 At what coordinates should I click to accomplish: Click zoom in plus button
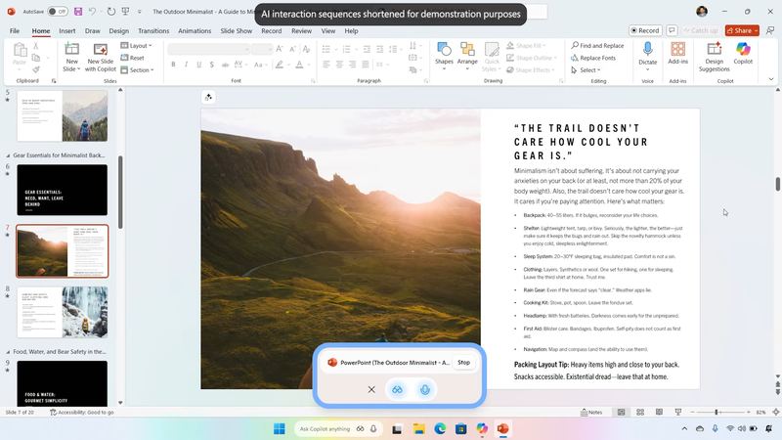point(749,412)
